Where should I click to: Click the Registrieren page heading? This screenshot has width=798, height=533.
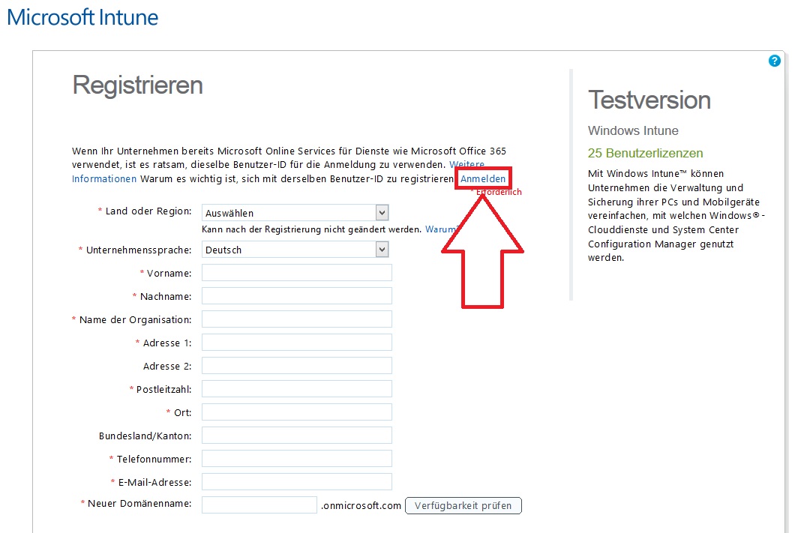(137, 85)
